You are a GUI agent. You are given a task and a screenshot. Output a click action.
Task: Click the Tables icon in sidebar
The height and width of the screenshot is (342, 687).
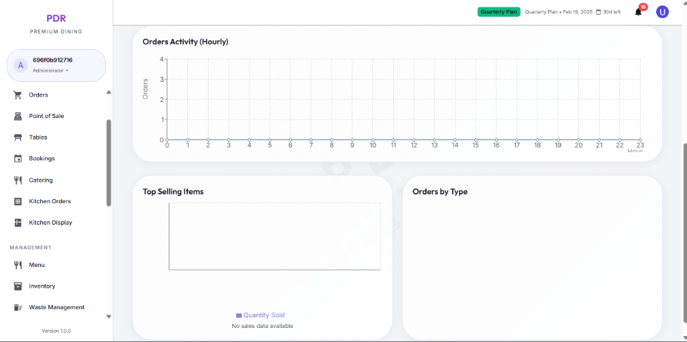[x=18, y=137]
